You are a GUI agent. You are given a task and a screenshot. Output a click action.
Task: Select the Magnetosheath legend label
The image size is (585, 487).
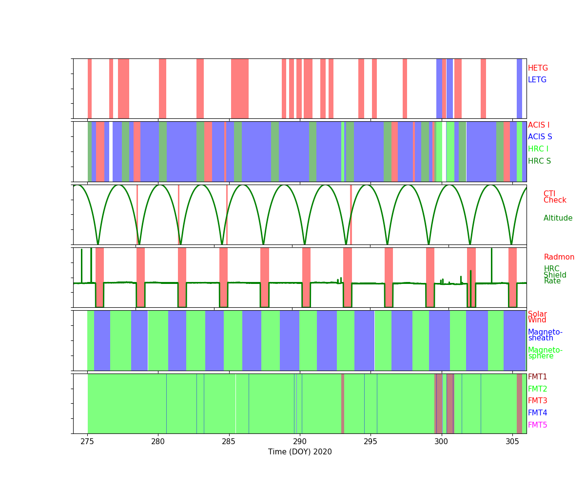(x=545, y=335)
